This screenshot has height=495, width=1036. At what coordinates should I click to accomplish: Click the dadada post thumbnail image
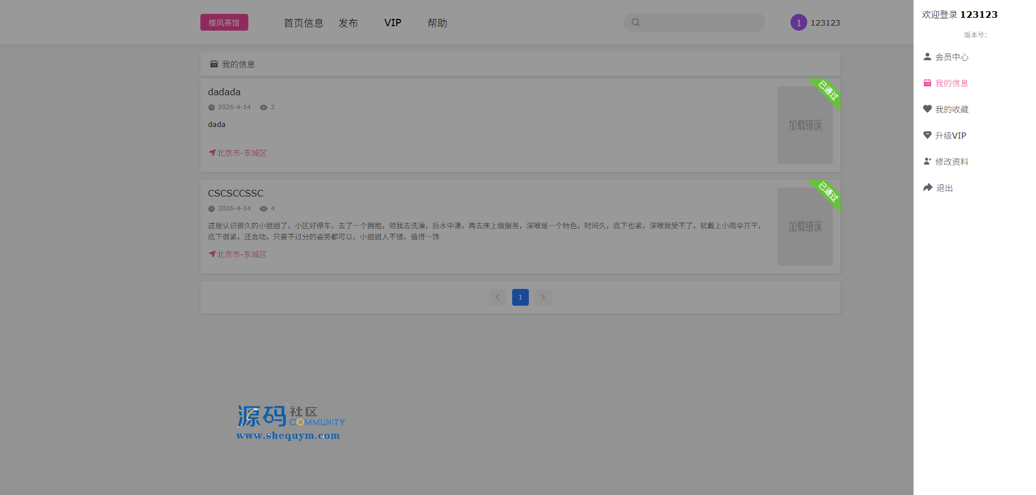tap(804, 125)
